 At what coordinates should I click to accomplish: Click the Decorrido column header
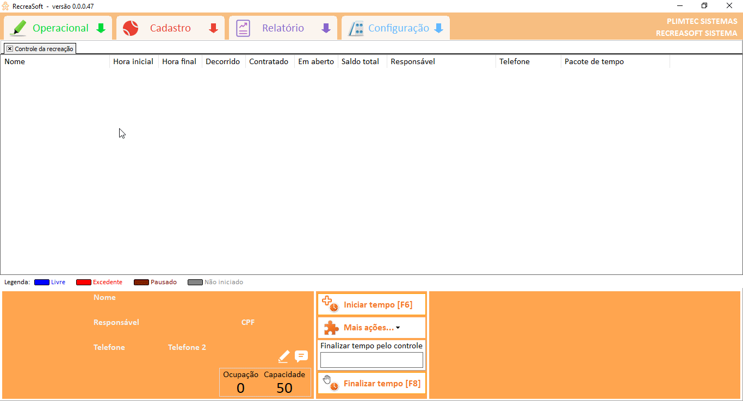point(224,61)
